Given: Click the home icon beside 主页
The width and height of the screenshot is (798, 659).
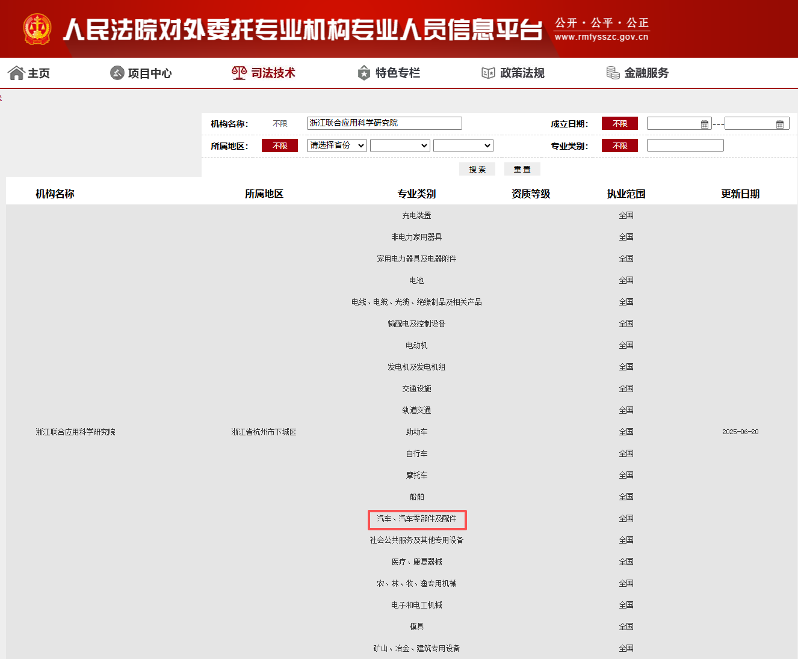Looking at the screenshot, I should coord(16,72).
